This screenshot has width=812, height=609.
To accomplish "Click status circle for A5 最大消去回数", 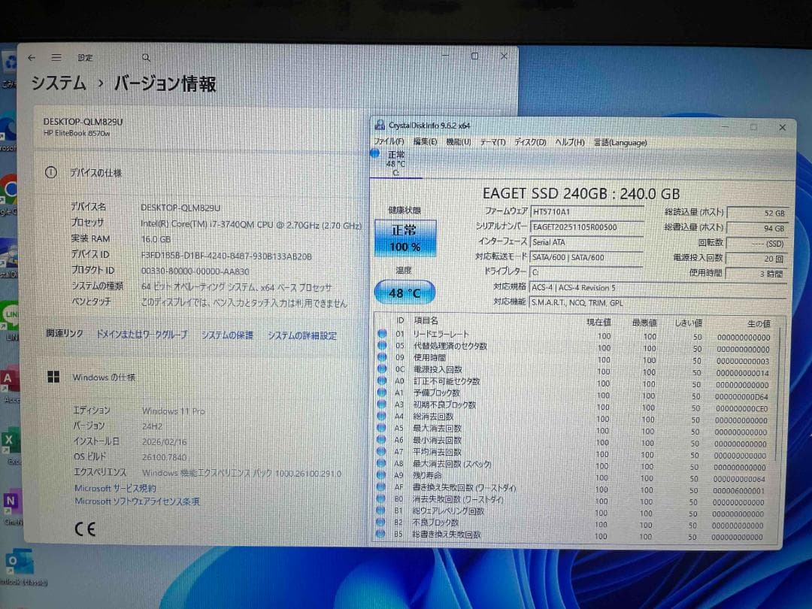I will click(x=382, y=428).
